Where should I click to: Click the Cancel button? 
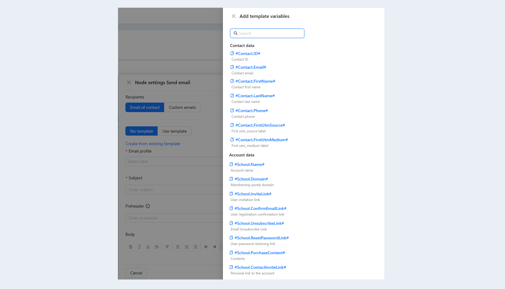click(x=136, y=273)
